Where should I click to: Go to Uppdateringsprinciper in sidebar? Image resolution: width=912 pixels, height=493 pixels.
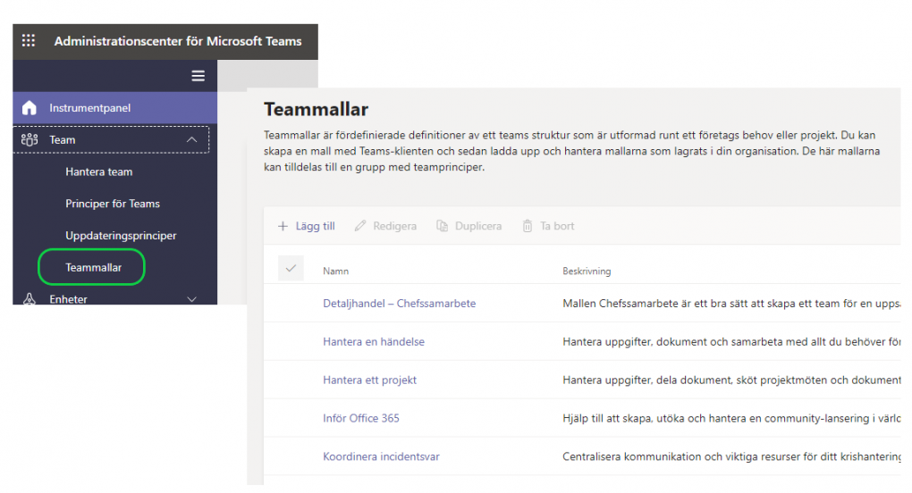tap(121, 236)
